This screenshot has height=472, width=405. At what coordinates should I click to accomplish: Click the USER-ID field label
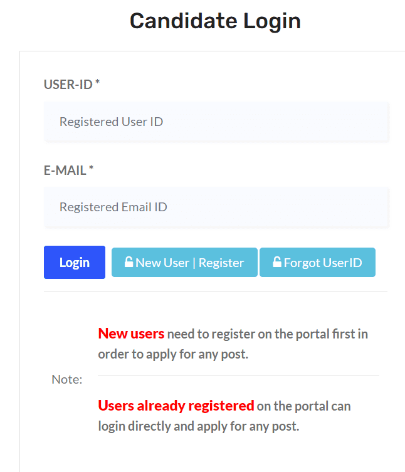(x=68, y=85)
